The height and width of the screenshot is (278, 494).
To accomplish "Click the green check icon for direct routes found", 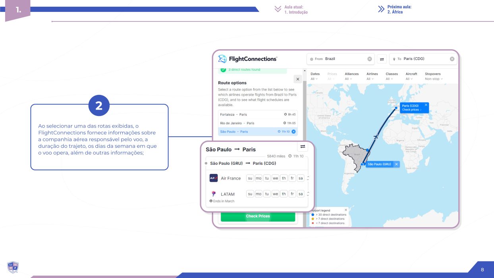I will (223, 70).
